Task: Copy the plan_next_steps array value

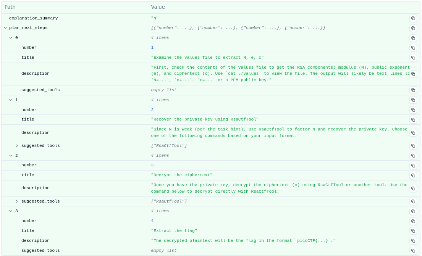Action: click(413, 28)
